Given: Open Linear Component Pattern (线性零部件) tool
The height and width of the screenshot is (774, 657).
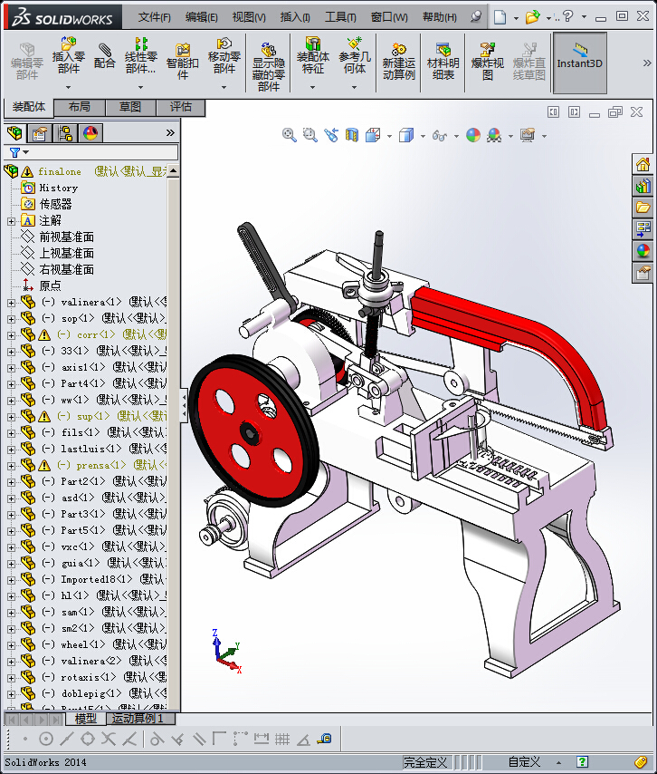Looking at the screenshot, I should point(140,55).
